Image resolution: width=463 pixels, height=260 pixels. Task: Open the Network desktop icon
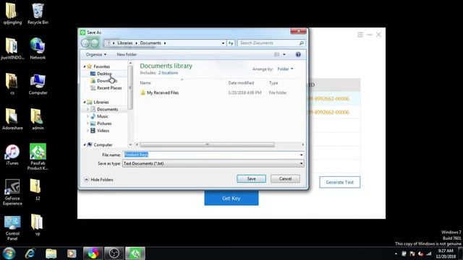[38, 48]
